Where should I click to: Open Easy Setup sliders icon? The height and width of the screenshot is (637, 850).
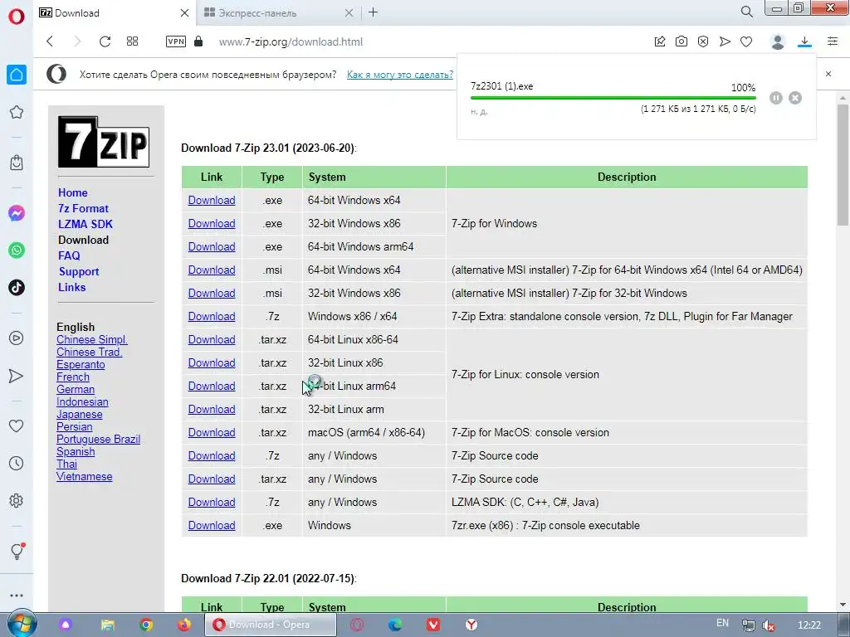coord(833,41)
